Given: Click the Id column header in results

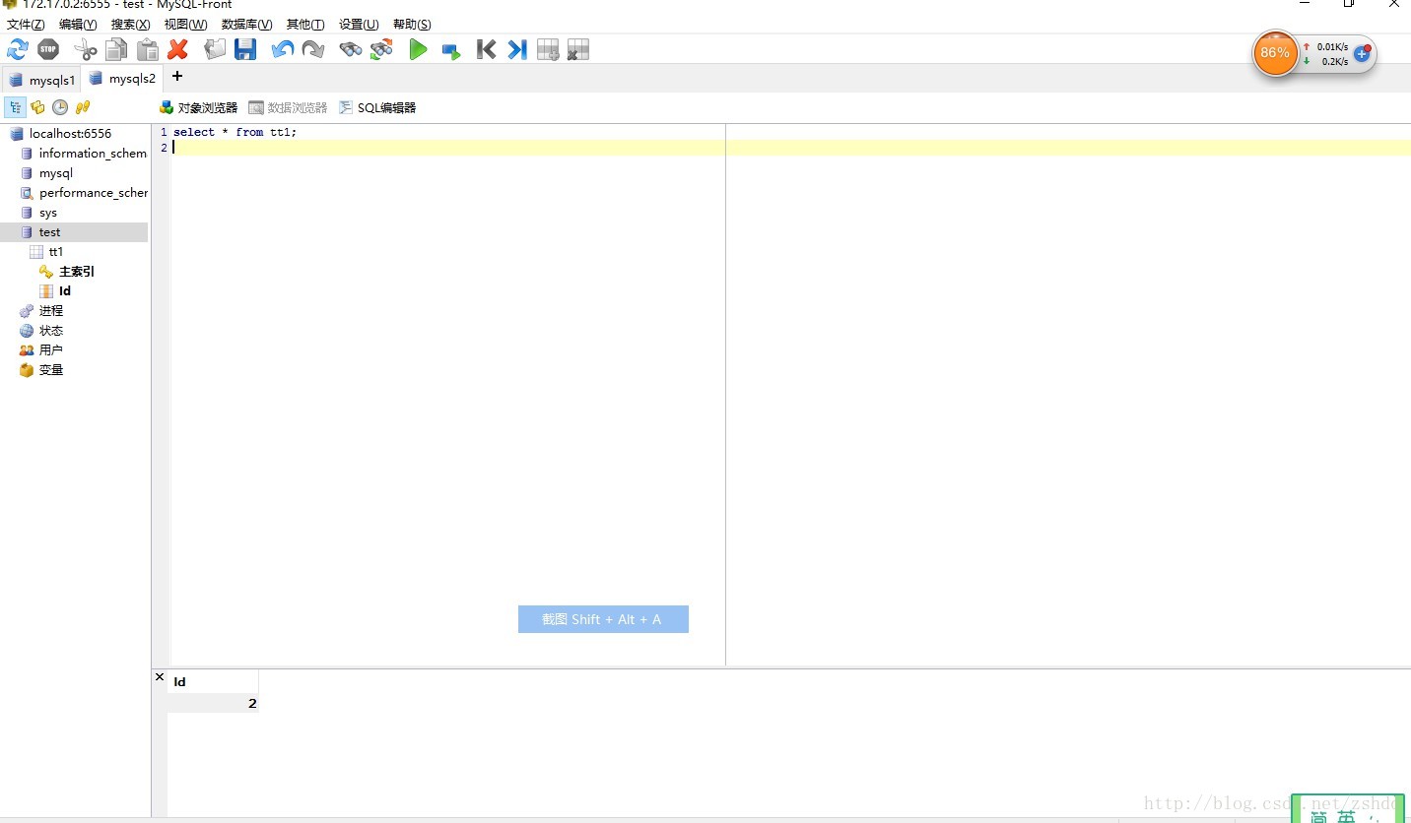Looking at the screenshot, I should click(x=213, y=681).
